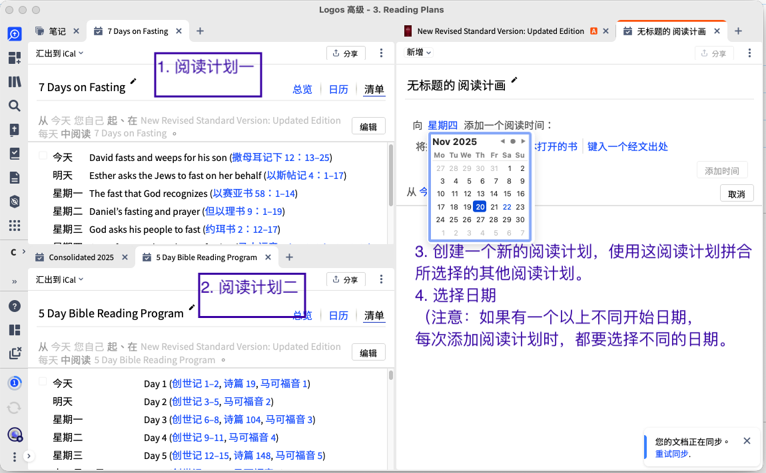Close the Consolidated 2025 tab

tap(125, 257)
